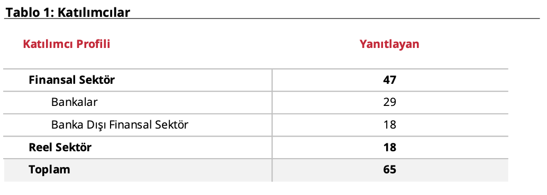Click the 'Bankalar' row label
The height and width of the screenshot is (195, 547).
pos(74,102)
